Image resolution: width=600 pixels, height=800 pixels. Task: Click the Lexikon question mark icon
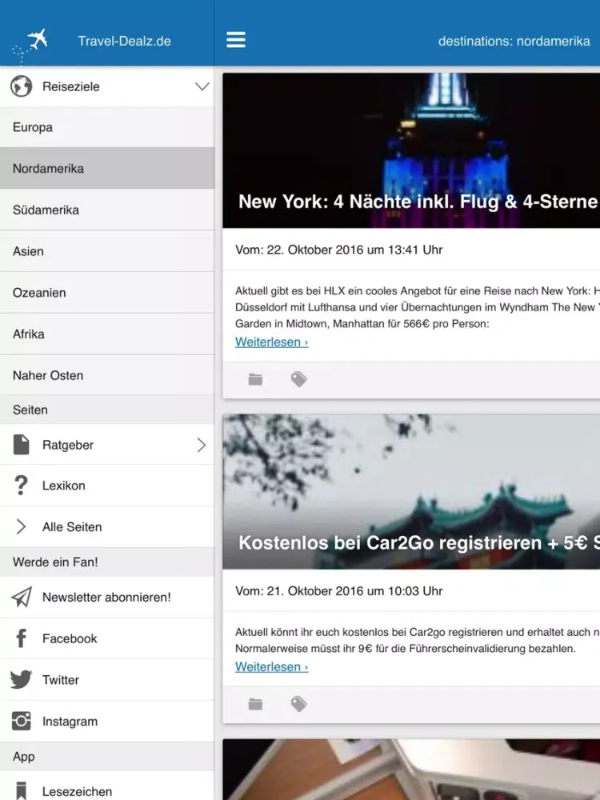click(x=21, y=486)
